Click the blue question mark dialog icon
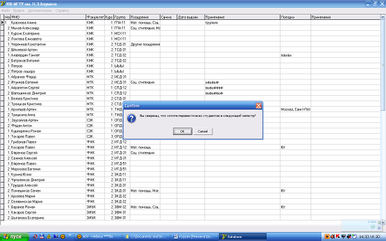386x241 pixels. [131, 118]
